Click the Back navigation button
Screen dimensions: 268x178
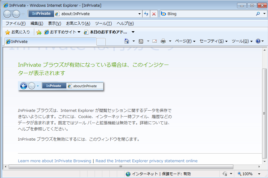(7, 14)
